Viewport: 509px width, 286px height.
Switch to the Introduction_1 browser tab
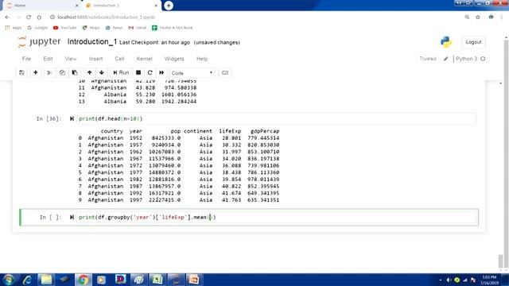coord(121,6)
